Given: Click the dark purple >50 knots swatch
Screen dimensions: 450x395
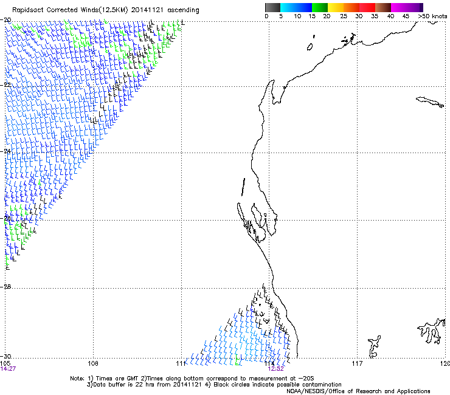Looking at the screenshot, I should click(421, 7).
